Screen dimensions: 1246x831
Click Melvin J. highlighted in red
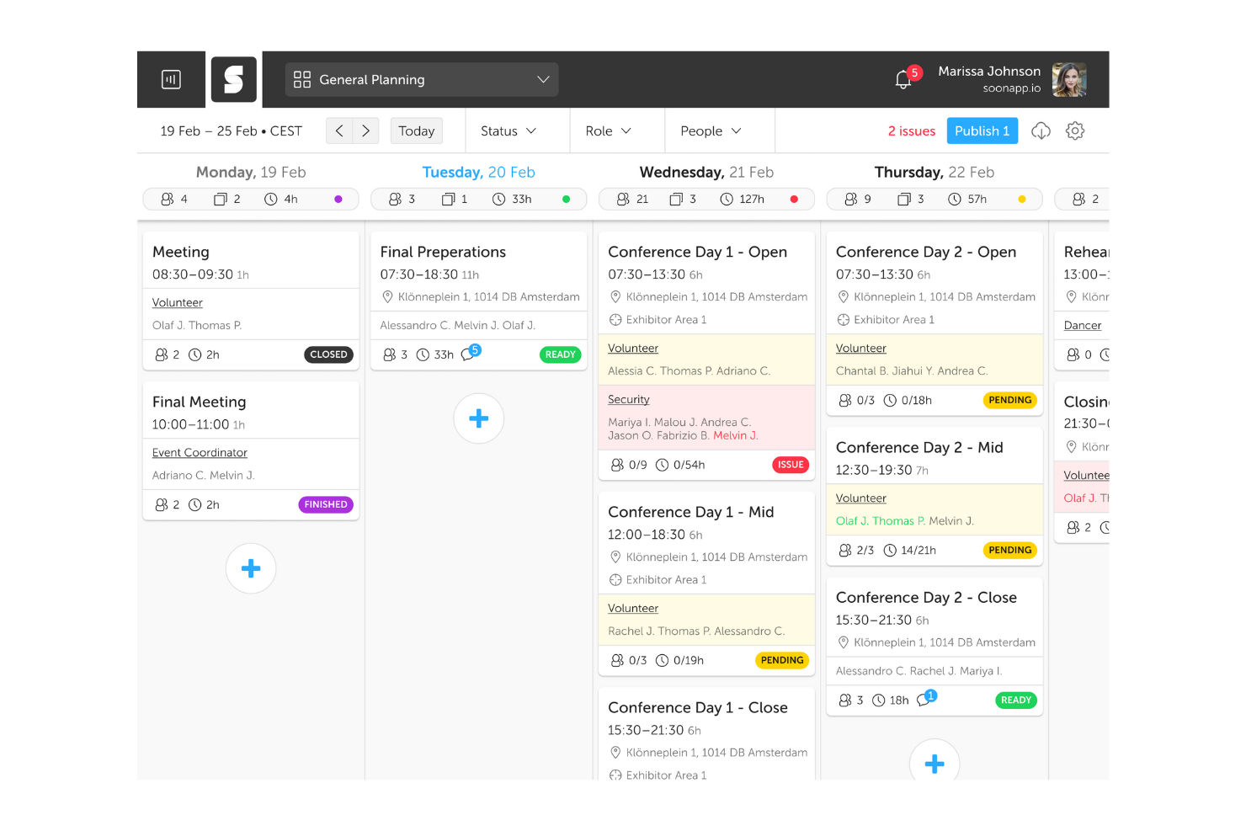click(736, 435)
